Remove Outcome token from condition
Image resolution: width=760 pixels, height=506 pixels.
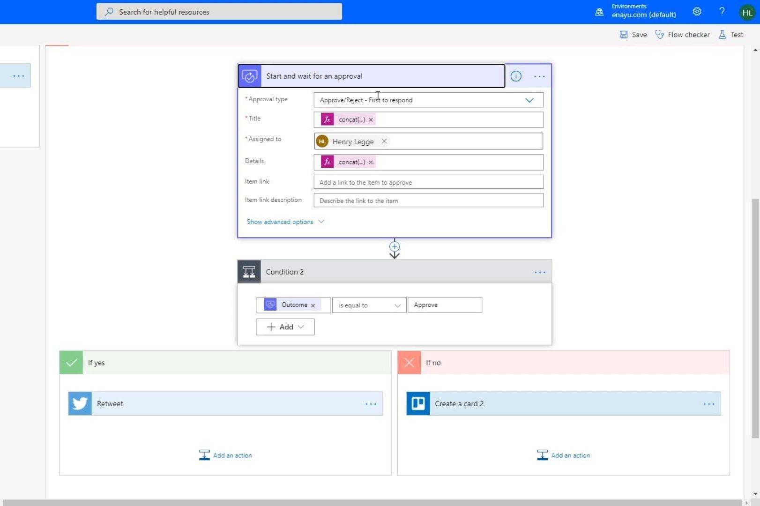(x=313, y=305)
